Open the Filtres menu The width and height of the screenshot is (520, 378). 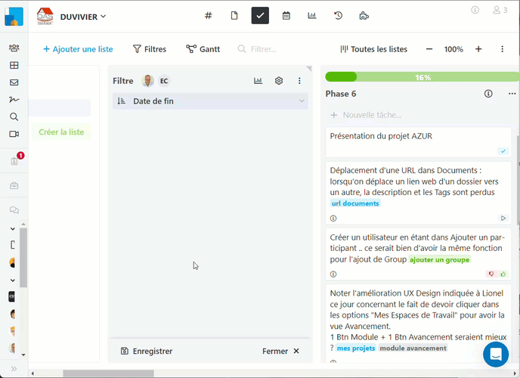(149, 49)
